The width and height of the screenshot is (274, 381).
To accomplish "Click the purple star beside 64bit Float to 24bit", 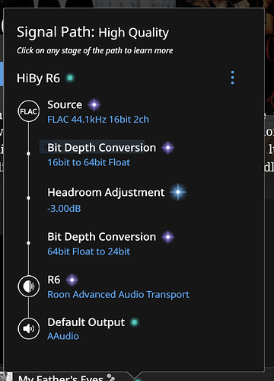I will (x=168, y=237).
